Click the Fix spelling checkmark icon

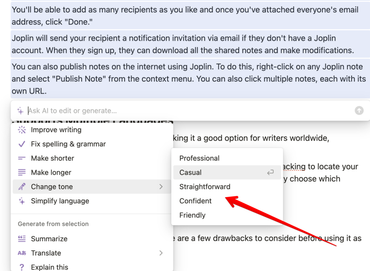click(x=22, y=144)
